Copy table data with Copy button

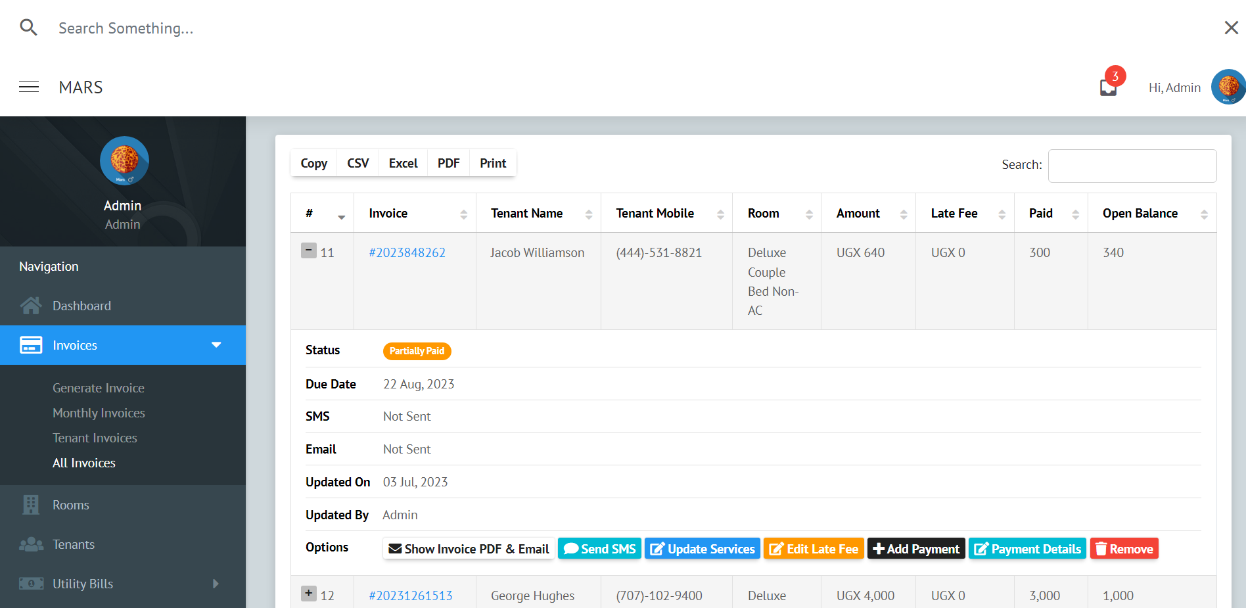click(x=313, y=163)
